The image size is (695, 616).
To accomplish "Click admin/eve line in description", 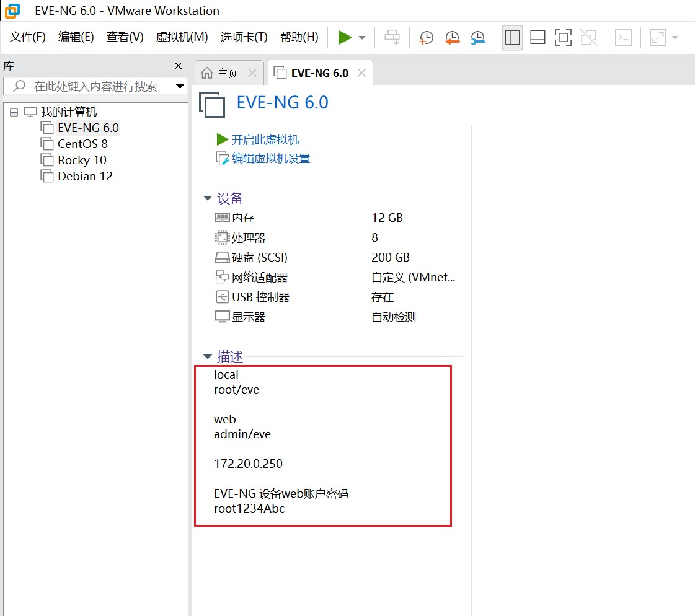I will [242, 434].
